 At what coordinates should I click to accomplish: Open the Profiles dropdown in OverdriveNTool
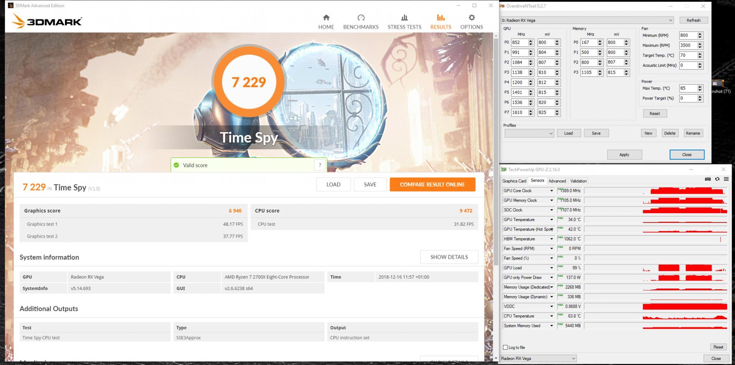pyautogui.click(x=529, y=133)
